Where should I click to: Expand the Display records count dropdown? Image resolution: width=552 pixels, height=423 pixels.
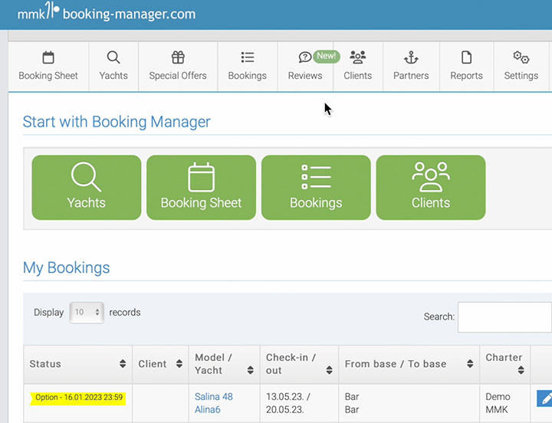[x=87, y=313]
